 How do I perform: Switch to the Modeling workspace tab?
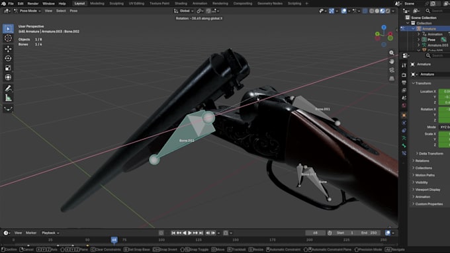97,3
